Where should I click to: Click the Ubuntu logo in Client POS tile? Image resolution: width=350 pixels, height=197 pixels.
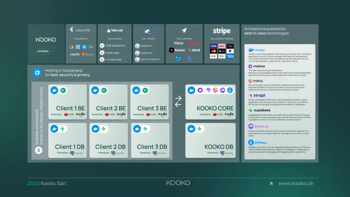pos(88,54)
